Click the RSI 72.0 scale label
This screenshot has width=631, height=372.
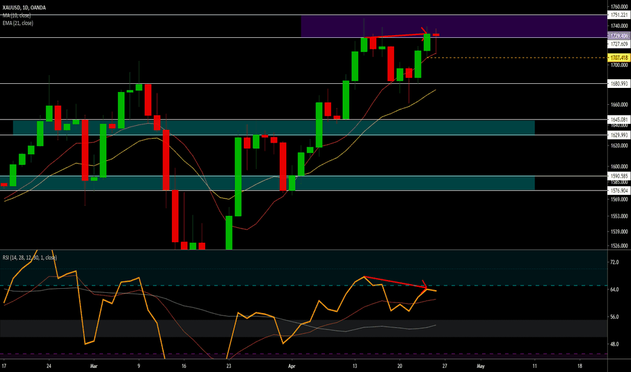[614, 262]
